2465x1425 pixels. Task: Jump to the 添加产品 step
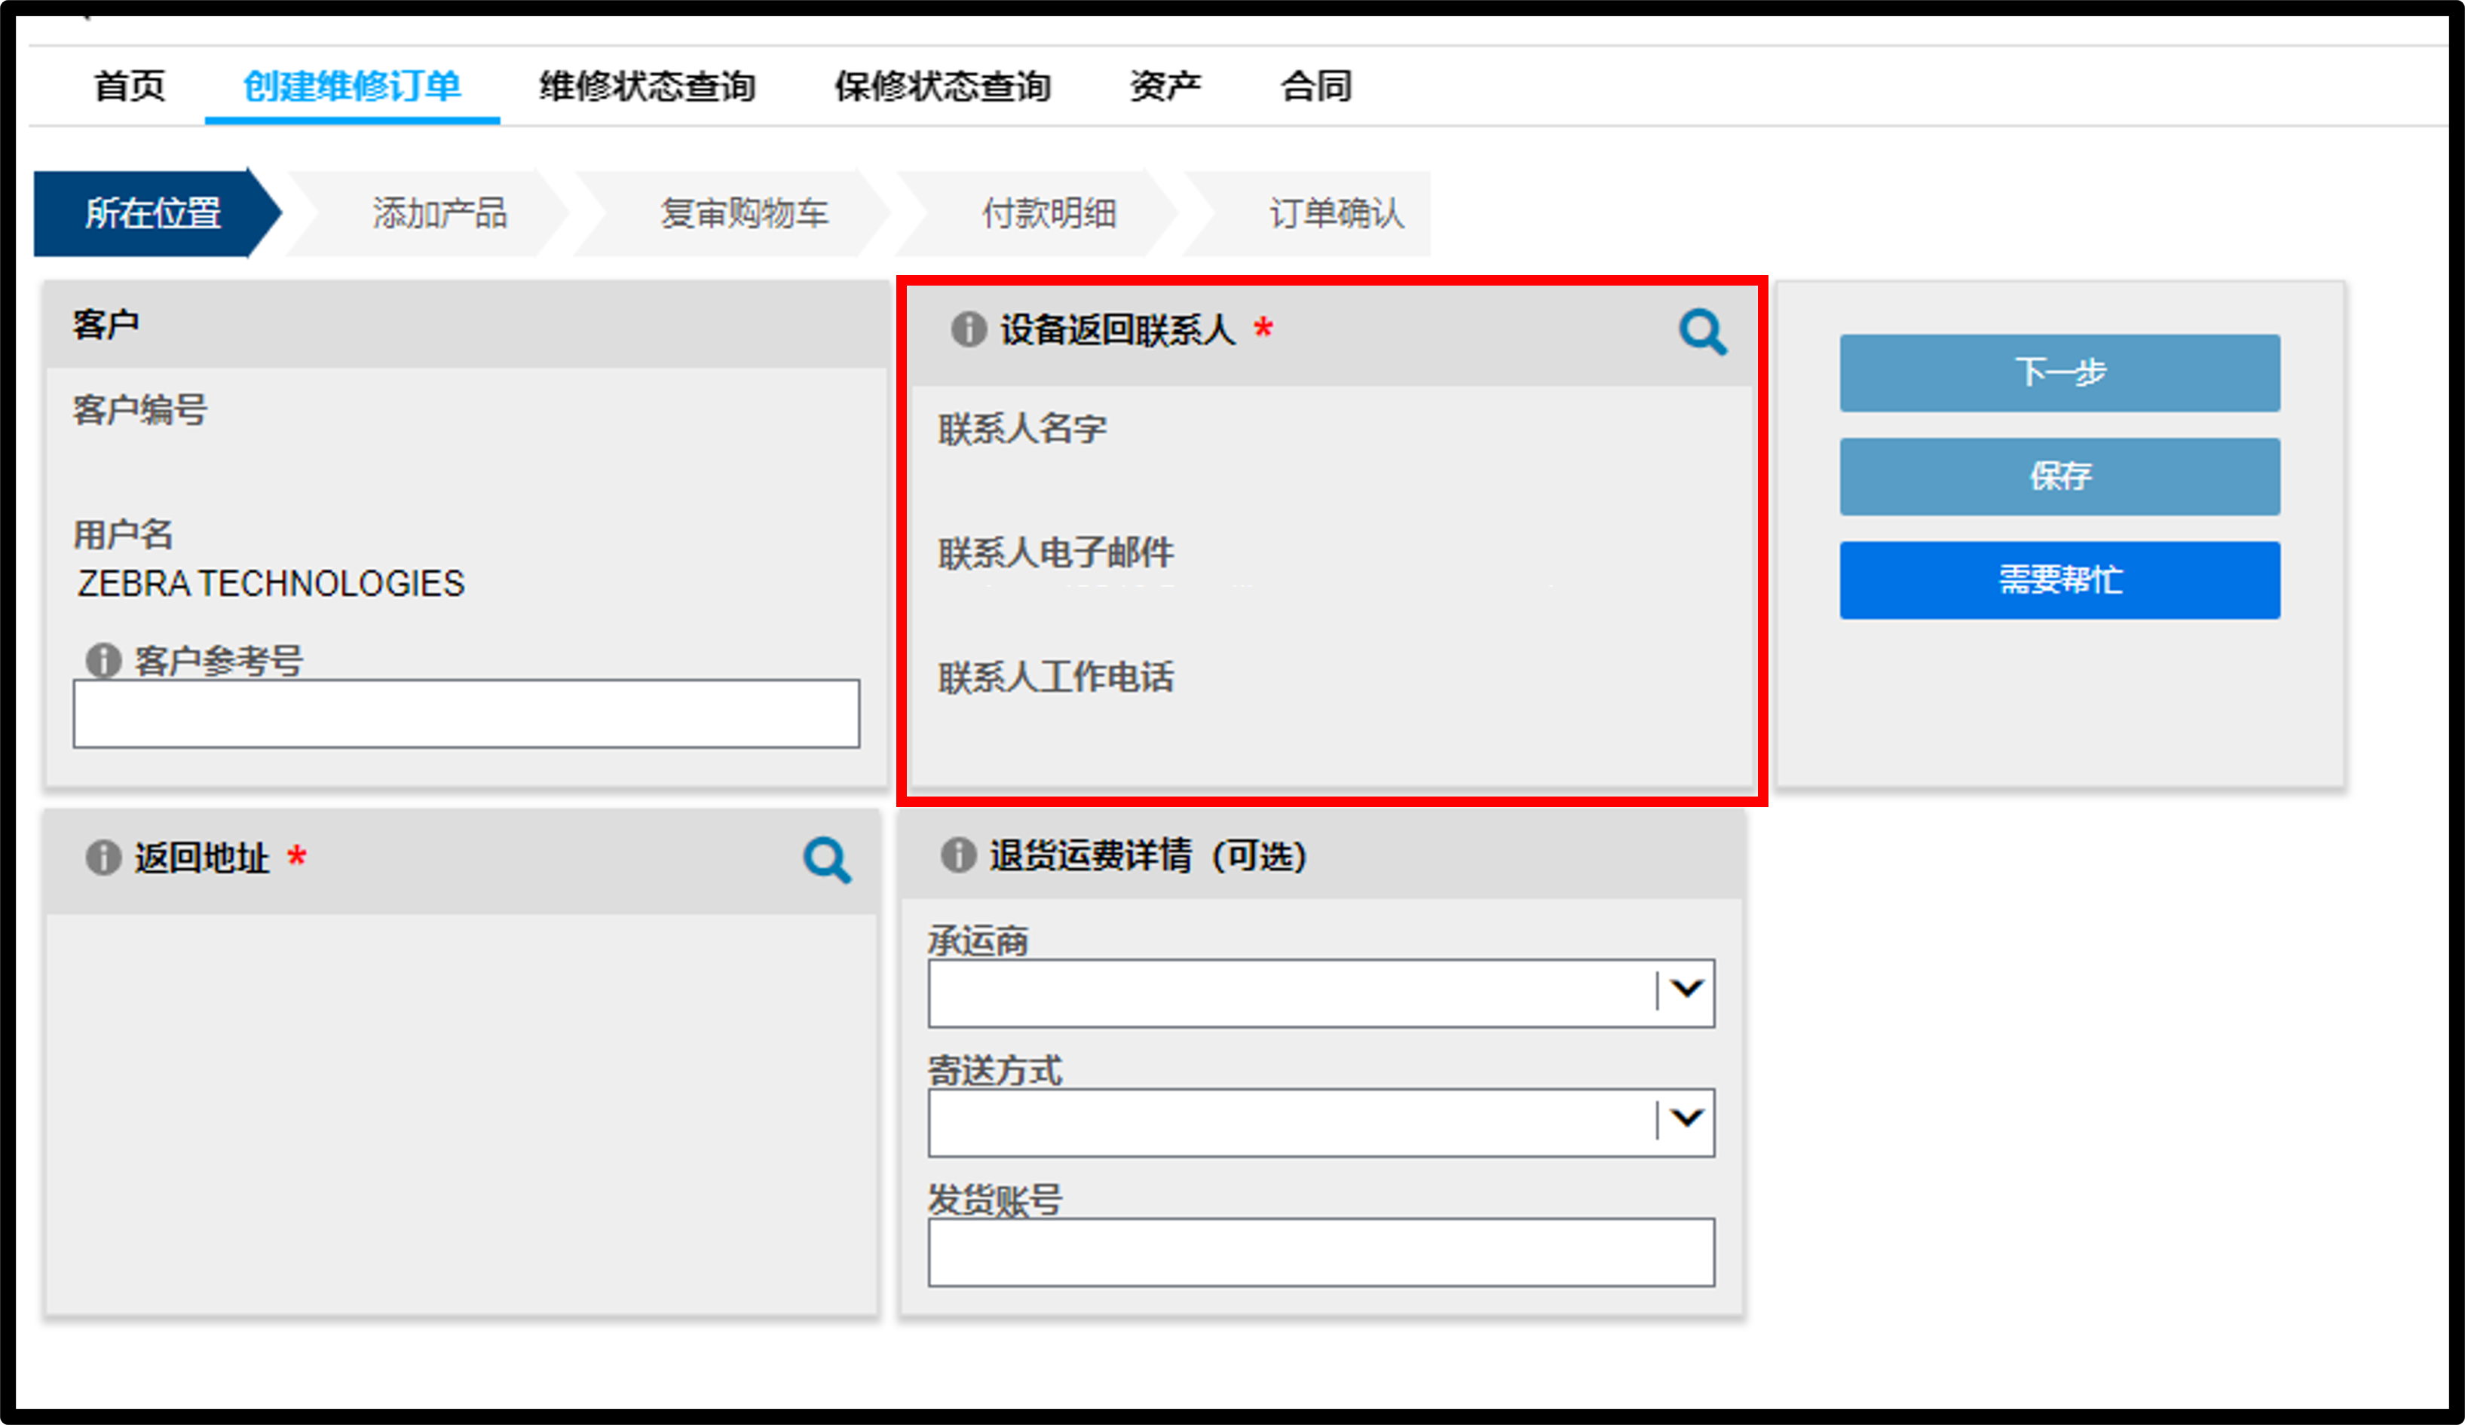point(439,213)
